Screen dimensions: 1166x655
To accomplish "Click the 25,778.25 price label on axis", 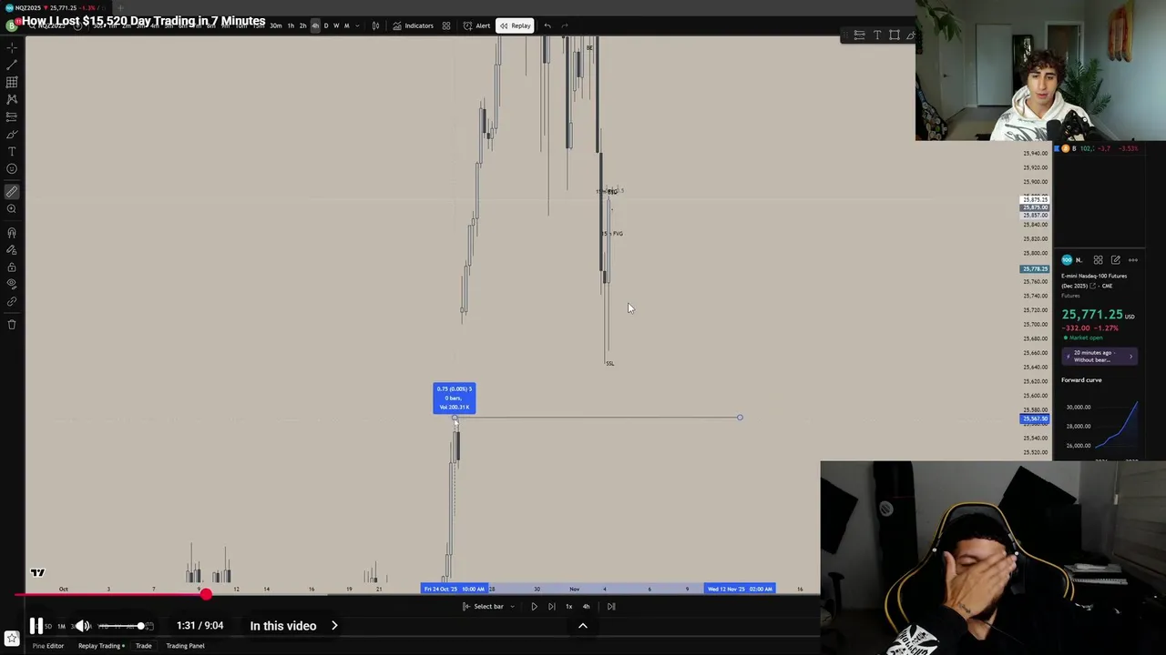I will pyautogui.click(x=1035, y=269).
